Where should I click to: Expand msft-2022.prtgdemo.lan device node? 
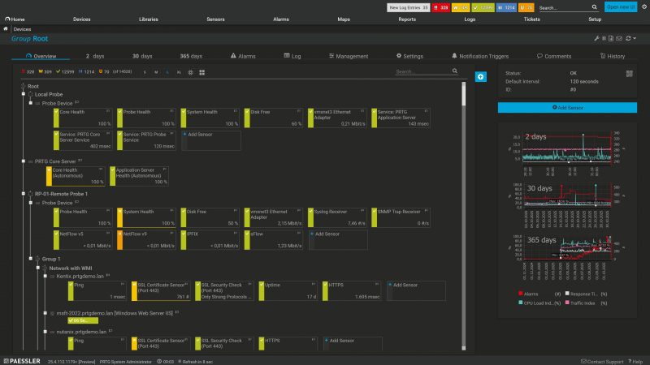[x=45, y=313]
